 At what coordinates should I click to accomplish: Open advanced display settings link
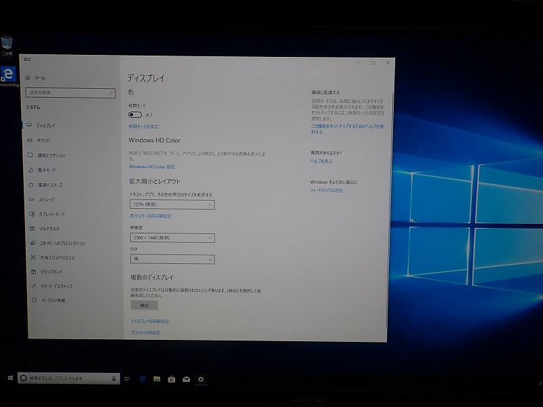[x=150, y=322]
